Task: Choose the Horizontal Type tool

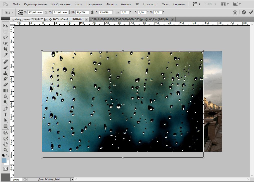Action: [x=5, y=114]
